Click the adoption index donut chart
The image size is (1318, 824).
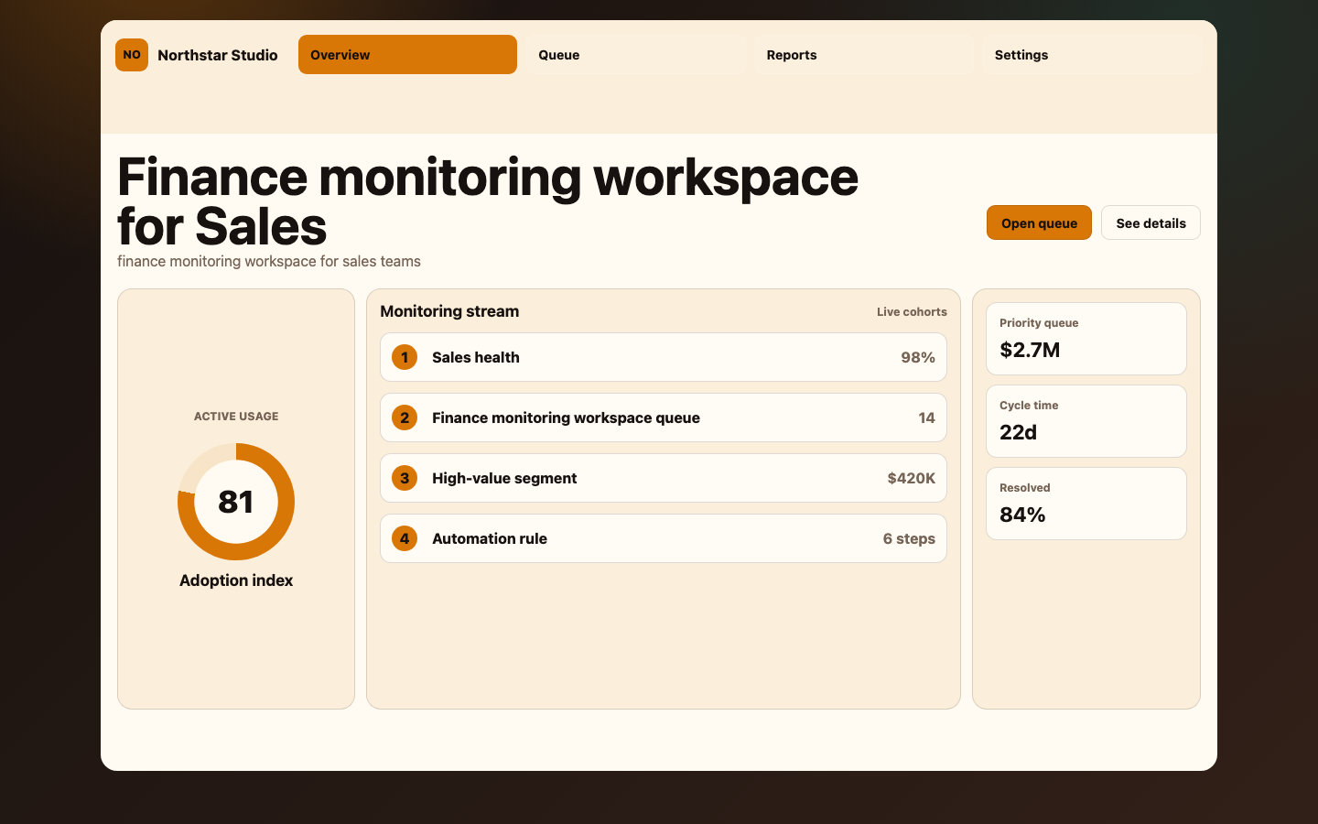tap(236, 502)
